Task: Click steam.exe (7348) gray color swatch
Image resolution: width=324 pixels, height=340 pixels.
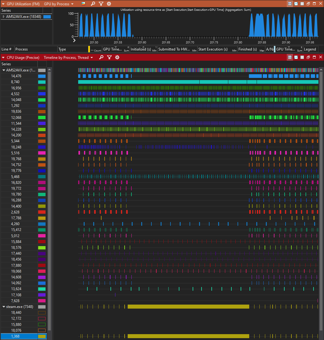Action: pyautogui.click(x=42, y=307)
